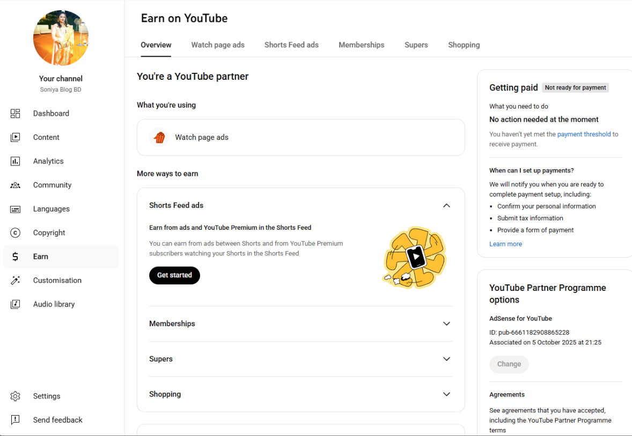Select the Content icon in sidebar

(x=16, y=137)
